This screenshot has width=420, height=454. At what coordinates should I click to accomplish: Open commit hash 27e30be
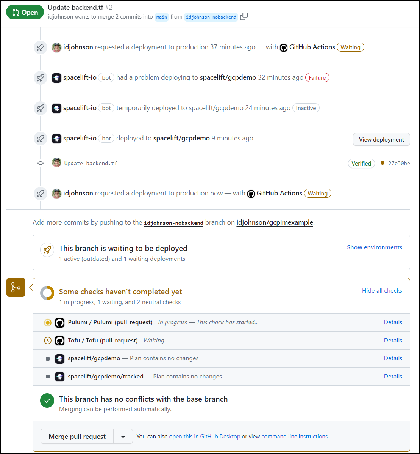[399, 163]
